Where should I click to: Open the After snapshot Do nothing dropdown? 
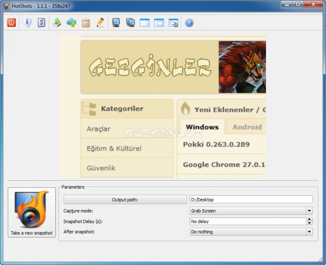251,232
